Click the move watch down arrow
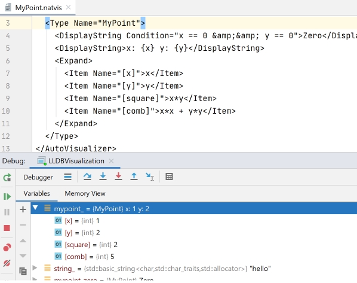The image size is (357, 283). (23, 256)
